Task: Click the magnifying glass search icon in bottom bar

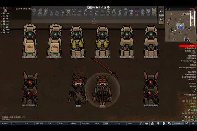Action: [x=141, y=123]
